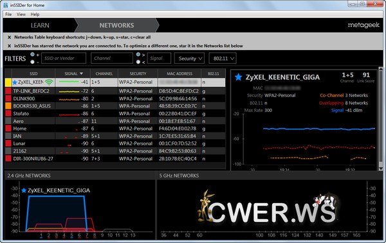Sort by 802.11 column header
The height and width of the screenshot is (243, 386).
tap(213, 73)
